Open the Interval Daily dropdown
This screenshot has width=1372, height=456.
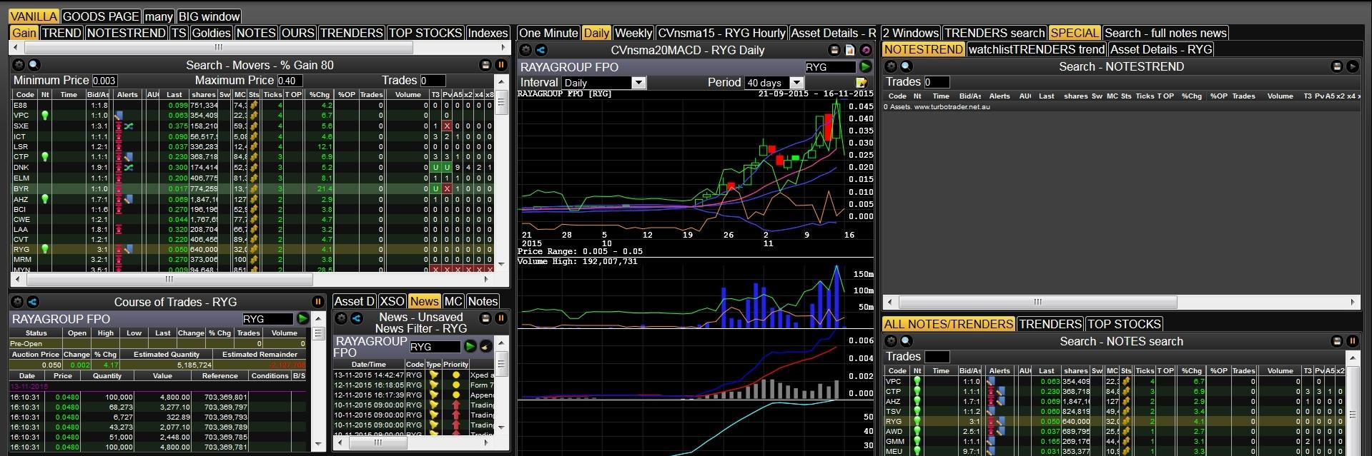click(603, 83)
